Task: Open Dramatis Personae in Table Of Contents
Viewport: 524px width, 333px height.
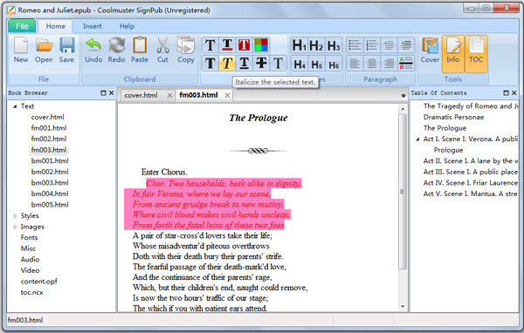Action: (453, 117)
